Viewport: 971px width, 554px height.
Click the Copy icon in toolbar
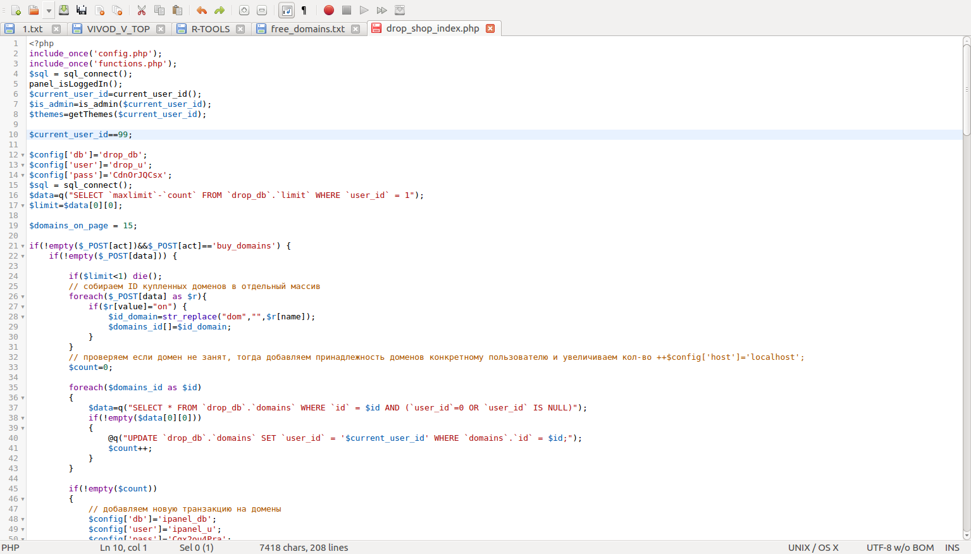pos(159,10)
